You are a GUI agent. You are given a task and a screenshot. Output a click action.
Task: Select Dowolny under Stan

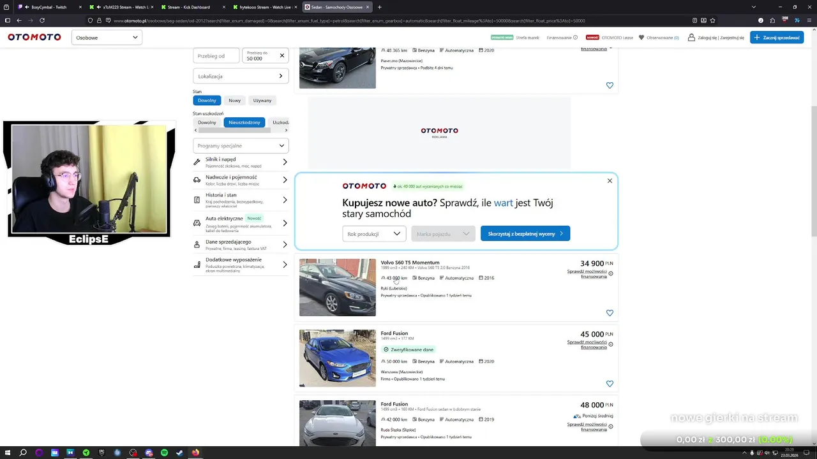pyautogui.click(x=207, y=100)
